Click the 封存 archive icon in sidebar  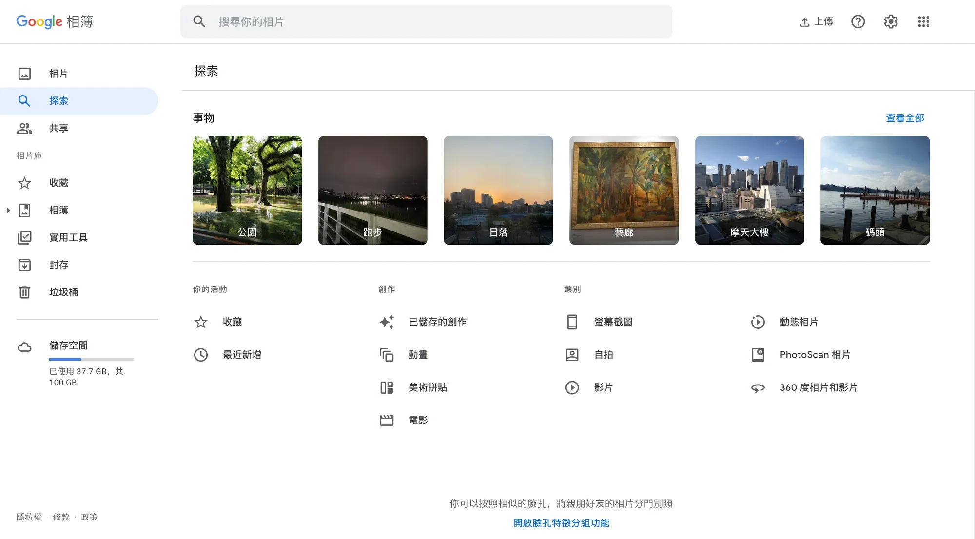24,265
